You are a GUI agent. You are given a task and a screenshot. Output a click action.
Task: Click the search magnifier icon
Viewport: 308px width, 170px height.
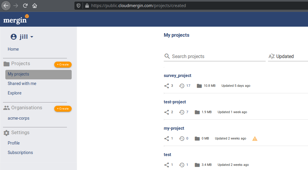(x=167, y=56)
